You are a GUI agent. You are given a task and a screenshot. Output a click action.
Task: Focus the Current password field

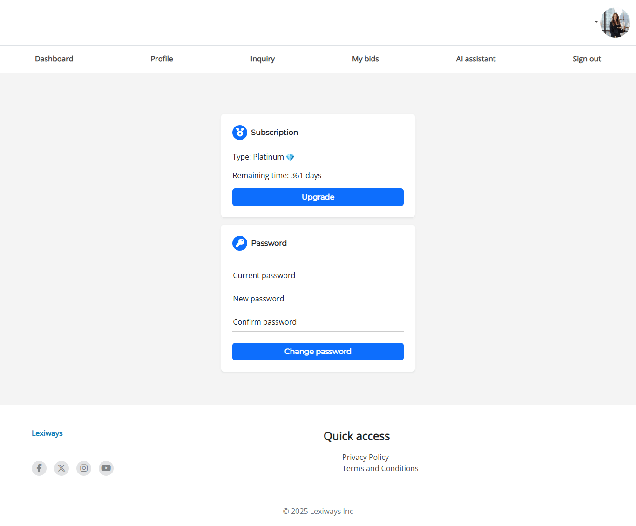[318, 275]
